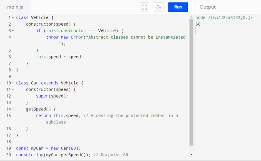This screenshot has height=161, width=261.
Task: Collapse Vehicle constructor at line 2
Action: (13, 24)
